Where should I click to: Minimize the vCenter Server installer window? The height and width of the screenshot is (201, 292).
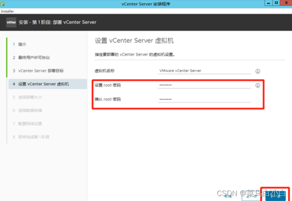click(269, 3)
